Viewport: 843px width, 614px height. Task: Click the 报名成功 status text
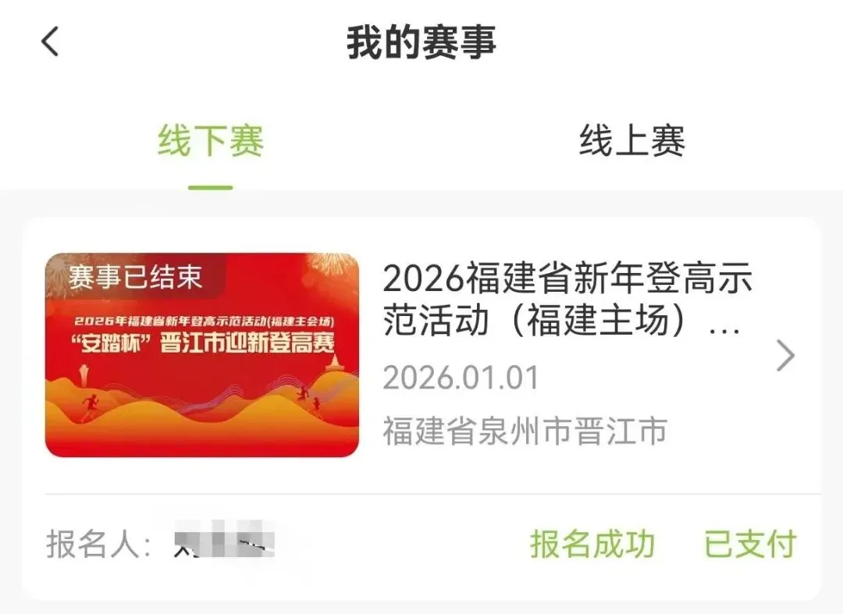(x=592, y=544)
